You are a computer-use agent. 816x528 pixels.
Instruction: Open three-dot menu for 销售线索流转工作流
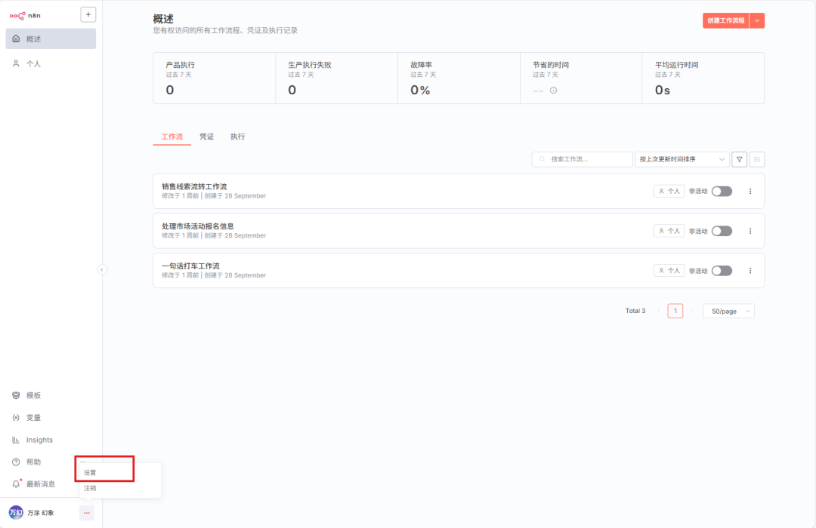click(750, 192)
